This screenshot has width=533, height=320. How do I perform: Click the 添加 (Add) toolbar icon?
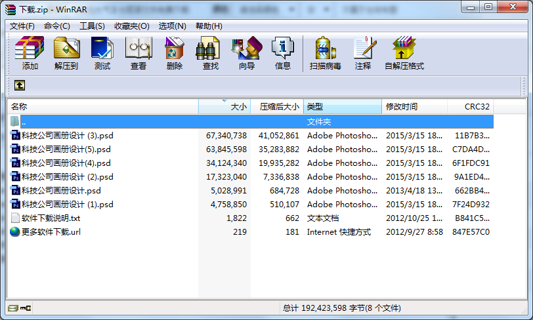(x=30, y=48)
